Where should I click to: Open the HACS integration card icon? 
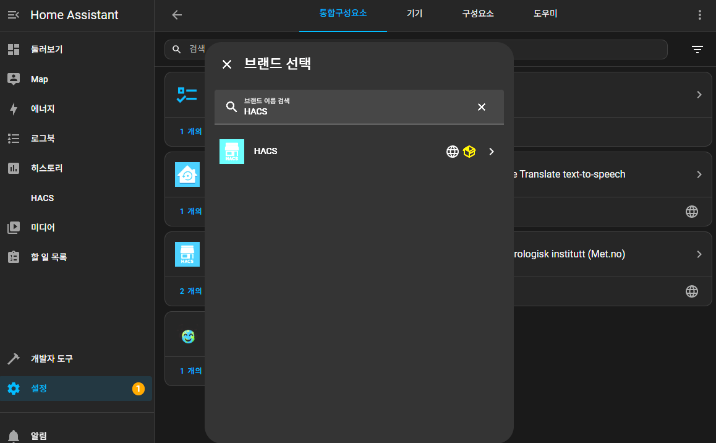(187, 254)
